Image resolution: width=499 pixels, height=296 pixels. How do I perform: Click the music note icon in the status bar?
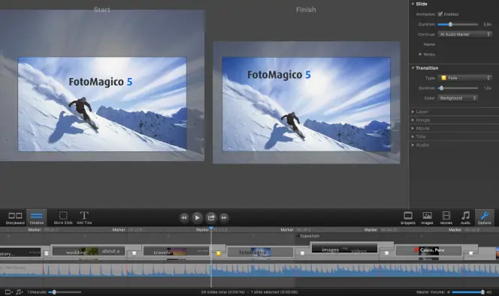click(19, 292)
